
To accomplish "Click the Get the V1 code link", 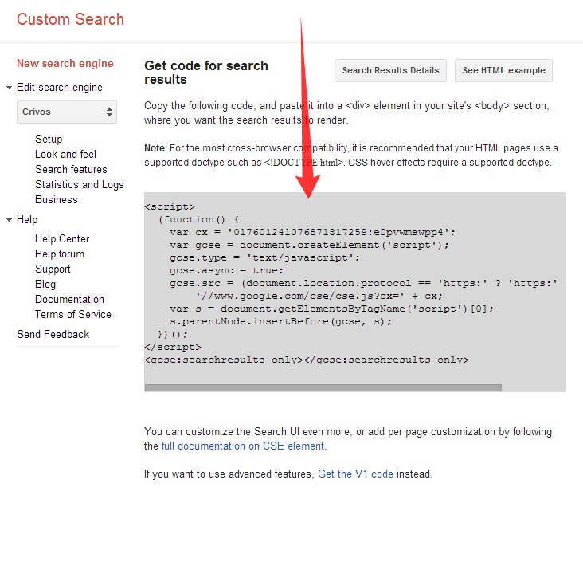I will click(x=355, y=474).
